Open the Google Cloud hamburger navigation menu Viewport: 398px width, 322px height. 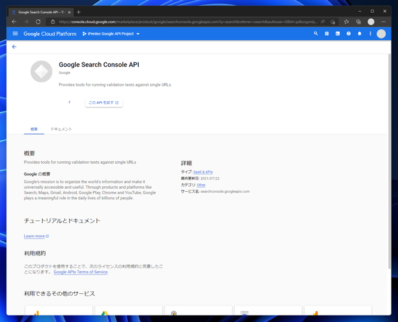click(15, 33)
